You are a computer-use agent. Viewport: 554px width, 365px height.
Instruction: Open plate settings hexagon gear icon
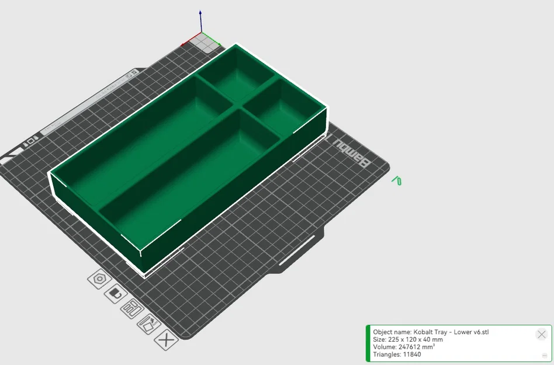(x=99, y=279)
